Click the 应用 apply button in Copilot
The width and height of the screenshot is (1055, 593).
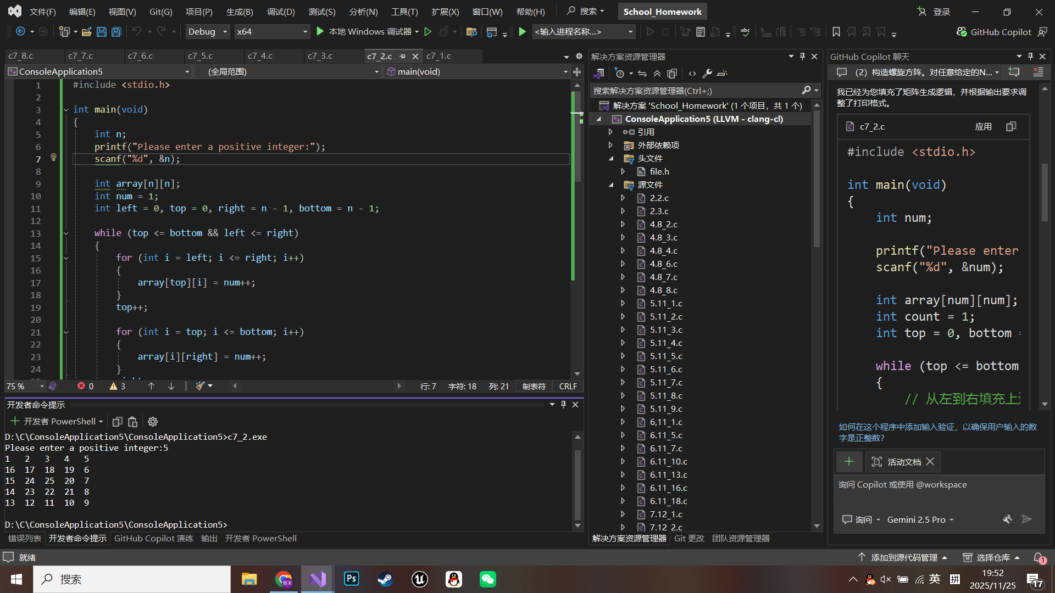pyautogui.click(x=983, y=127)
